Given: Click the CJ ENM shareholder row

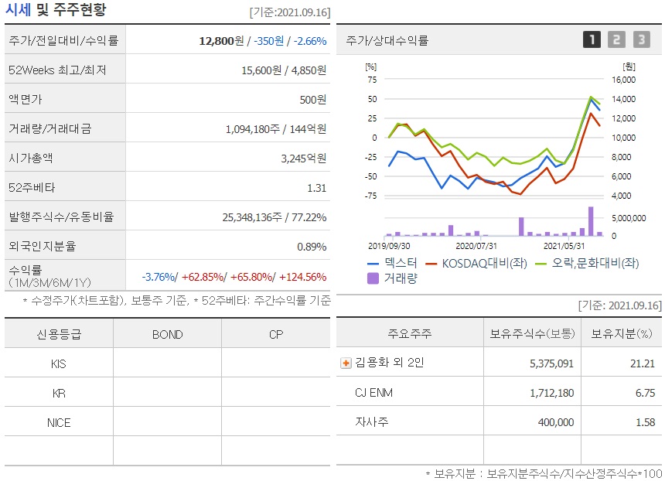Looking at the screenshot, I should pyautogui.click(x=499, y=392).
